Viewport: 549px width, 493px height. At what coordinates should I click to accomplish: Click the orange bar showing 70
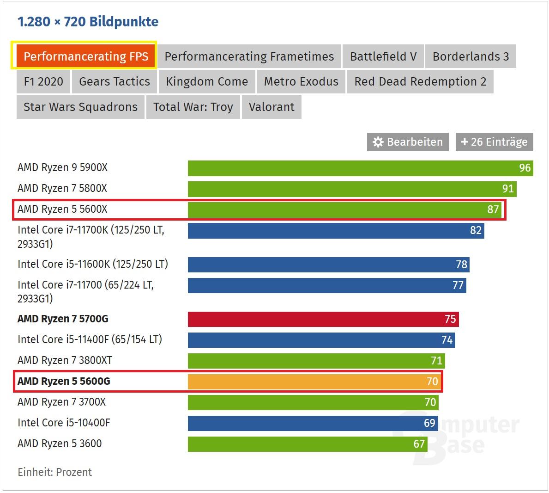pos(315,382)
